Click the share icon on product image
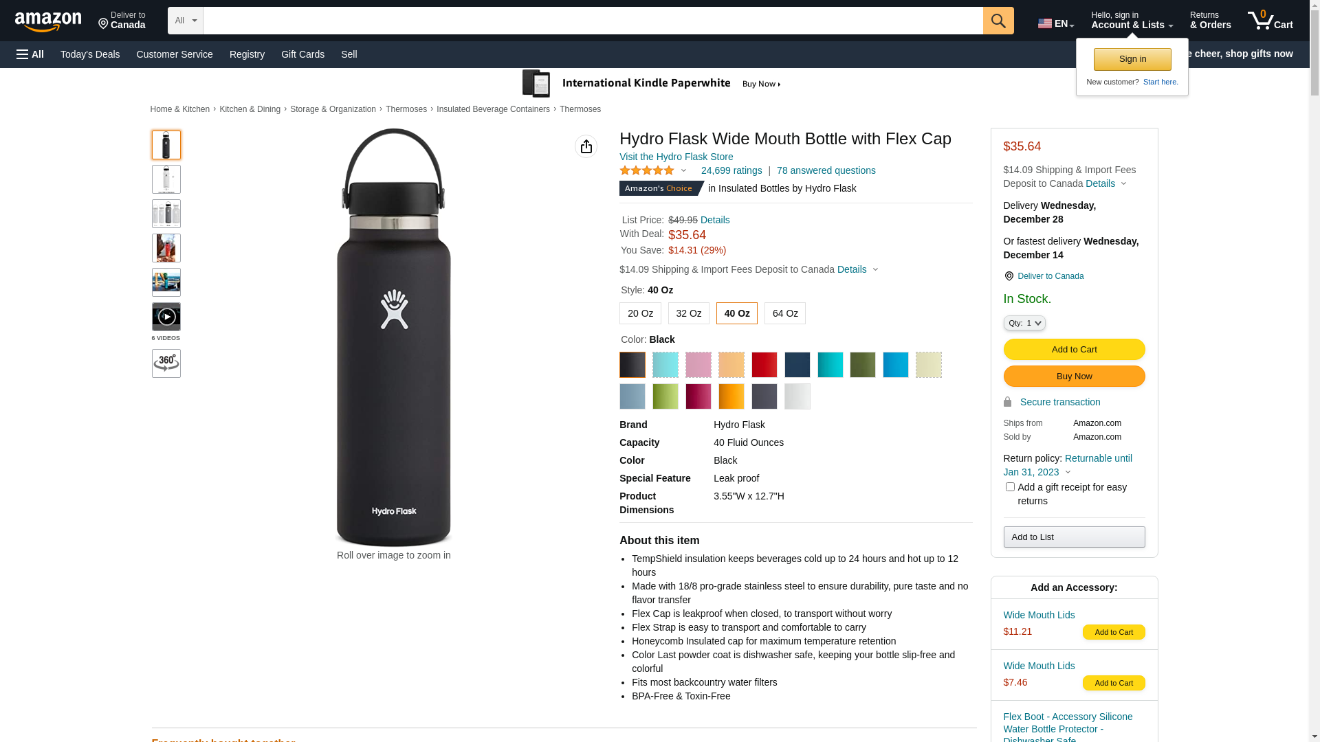Image resolution: width=1320 pixels, height=742 pixels. click(x=586, y=146)
